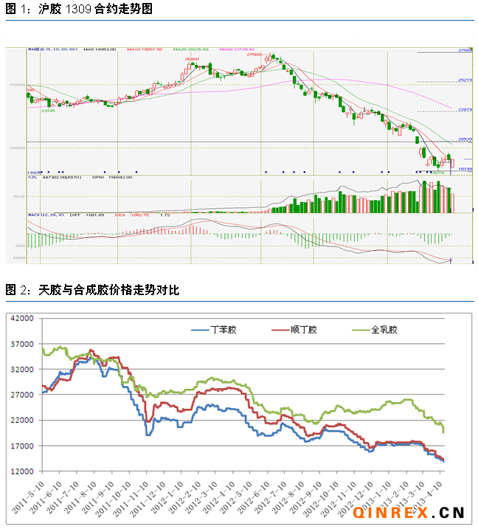Click the MACD(12,26,9) indicator label
Image resolution: width=478 pixels, height=529 pixels.
[x=46, y=215]
